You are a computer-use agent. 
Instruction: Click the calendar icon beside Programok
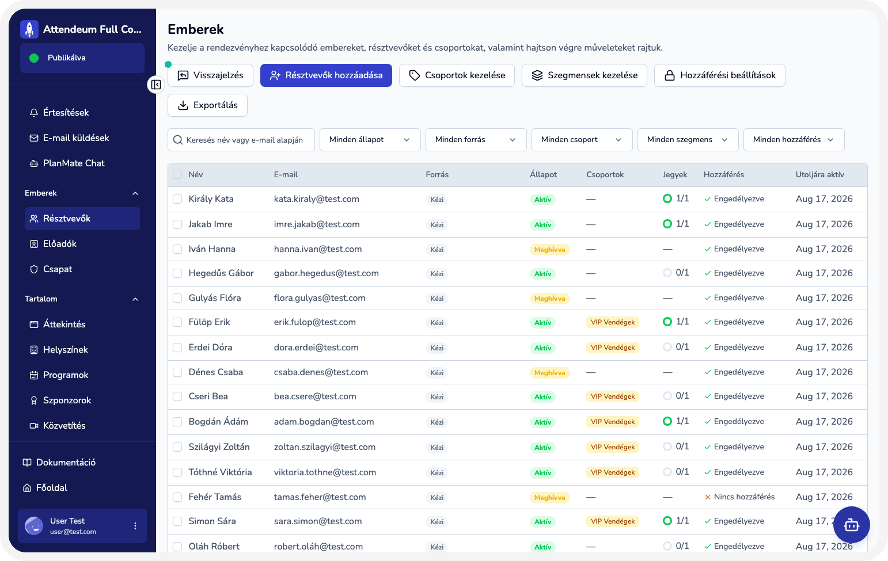tap(34, 375)
